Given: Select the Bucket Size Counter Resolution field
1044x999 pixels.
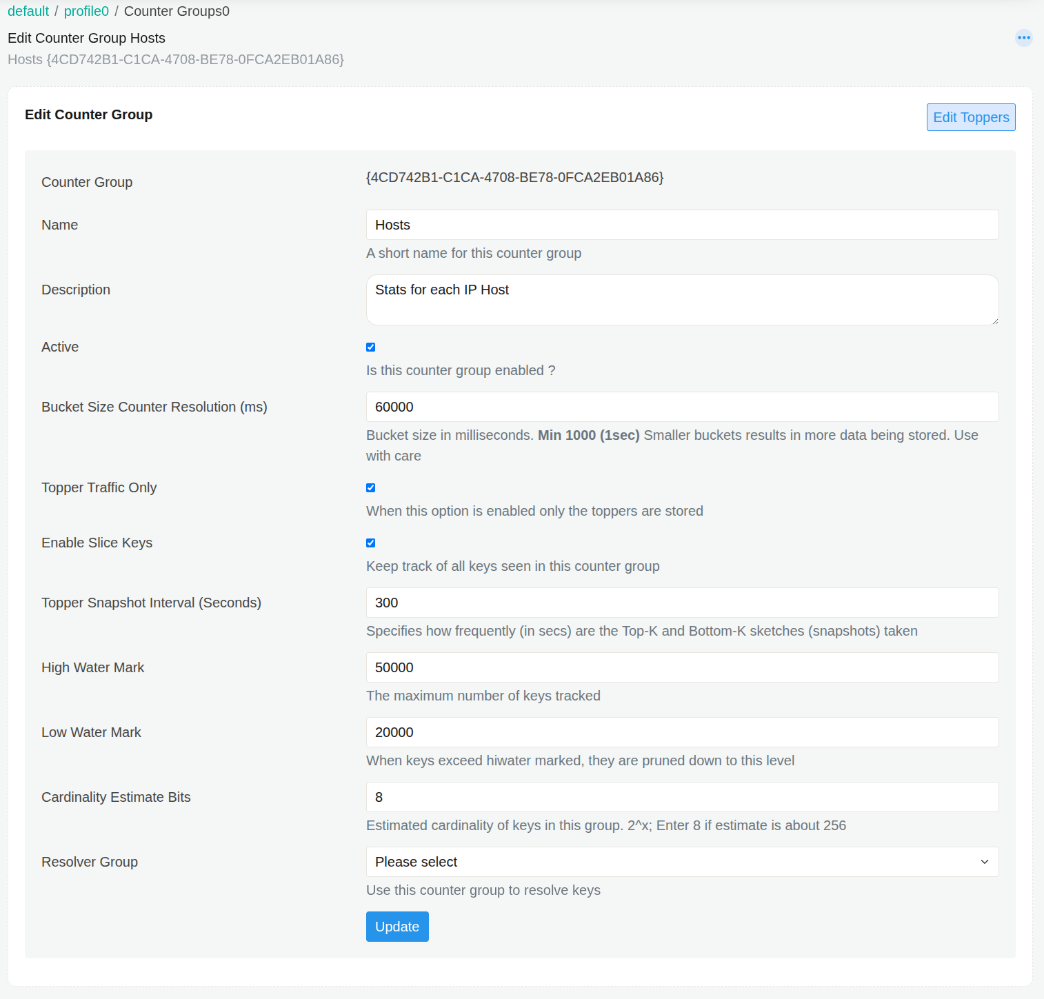Looking at the screenshot, I should (682, 407).
